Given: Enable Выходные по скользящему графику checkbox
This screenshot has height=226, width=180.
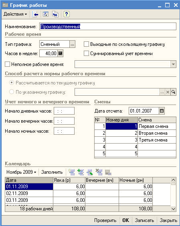Looking at the screenshot, I should click(86, 44).
